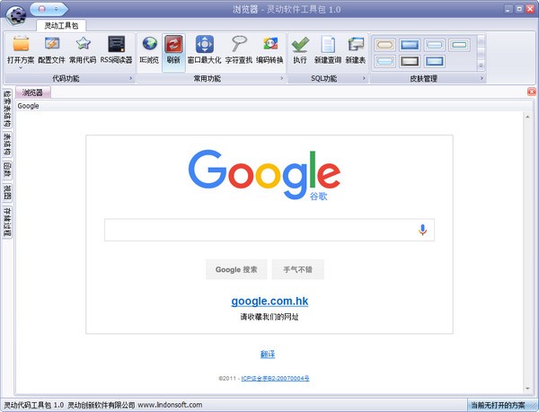
Task: Close the browser tab with red X
Action: tap(532, 92)
